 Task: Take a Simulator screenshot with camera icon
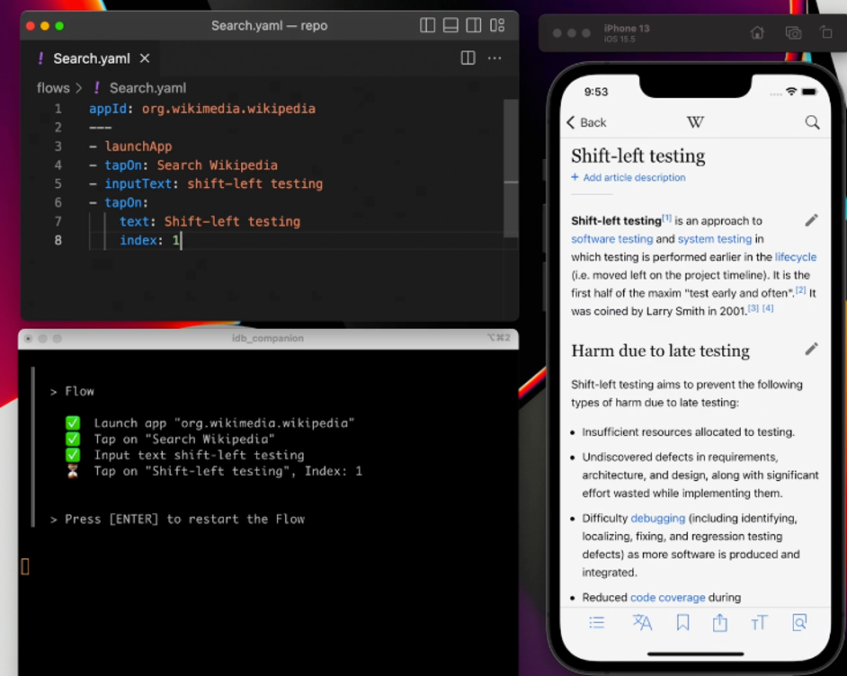pyautogui.click(x=793, y=33)
